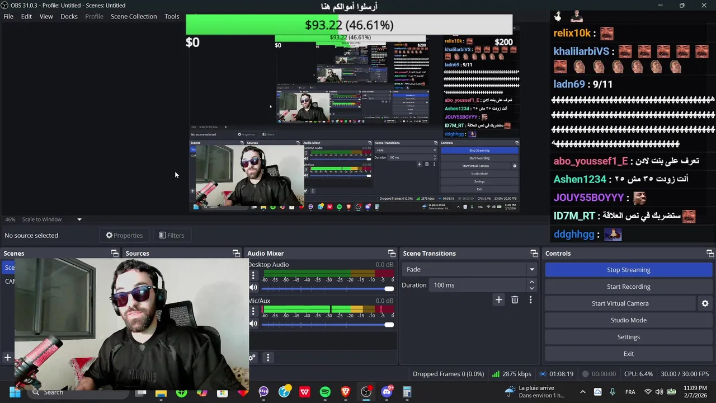This screenshot has width=716, height=403.
Task: Open File Explorer from taskbar
Action: (161, 392)
